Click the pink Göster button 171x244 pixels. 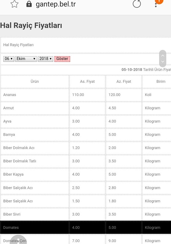62,59
